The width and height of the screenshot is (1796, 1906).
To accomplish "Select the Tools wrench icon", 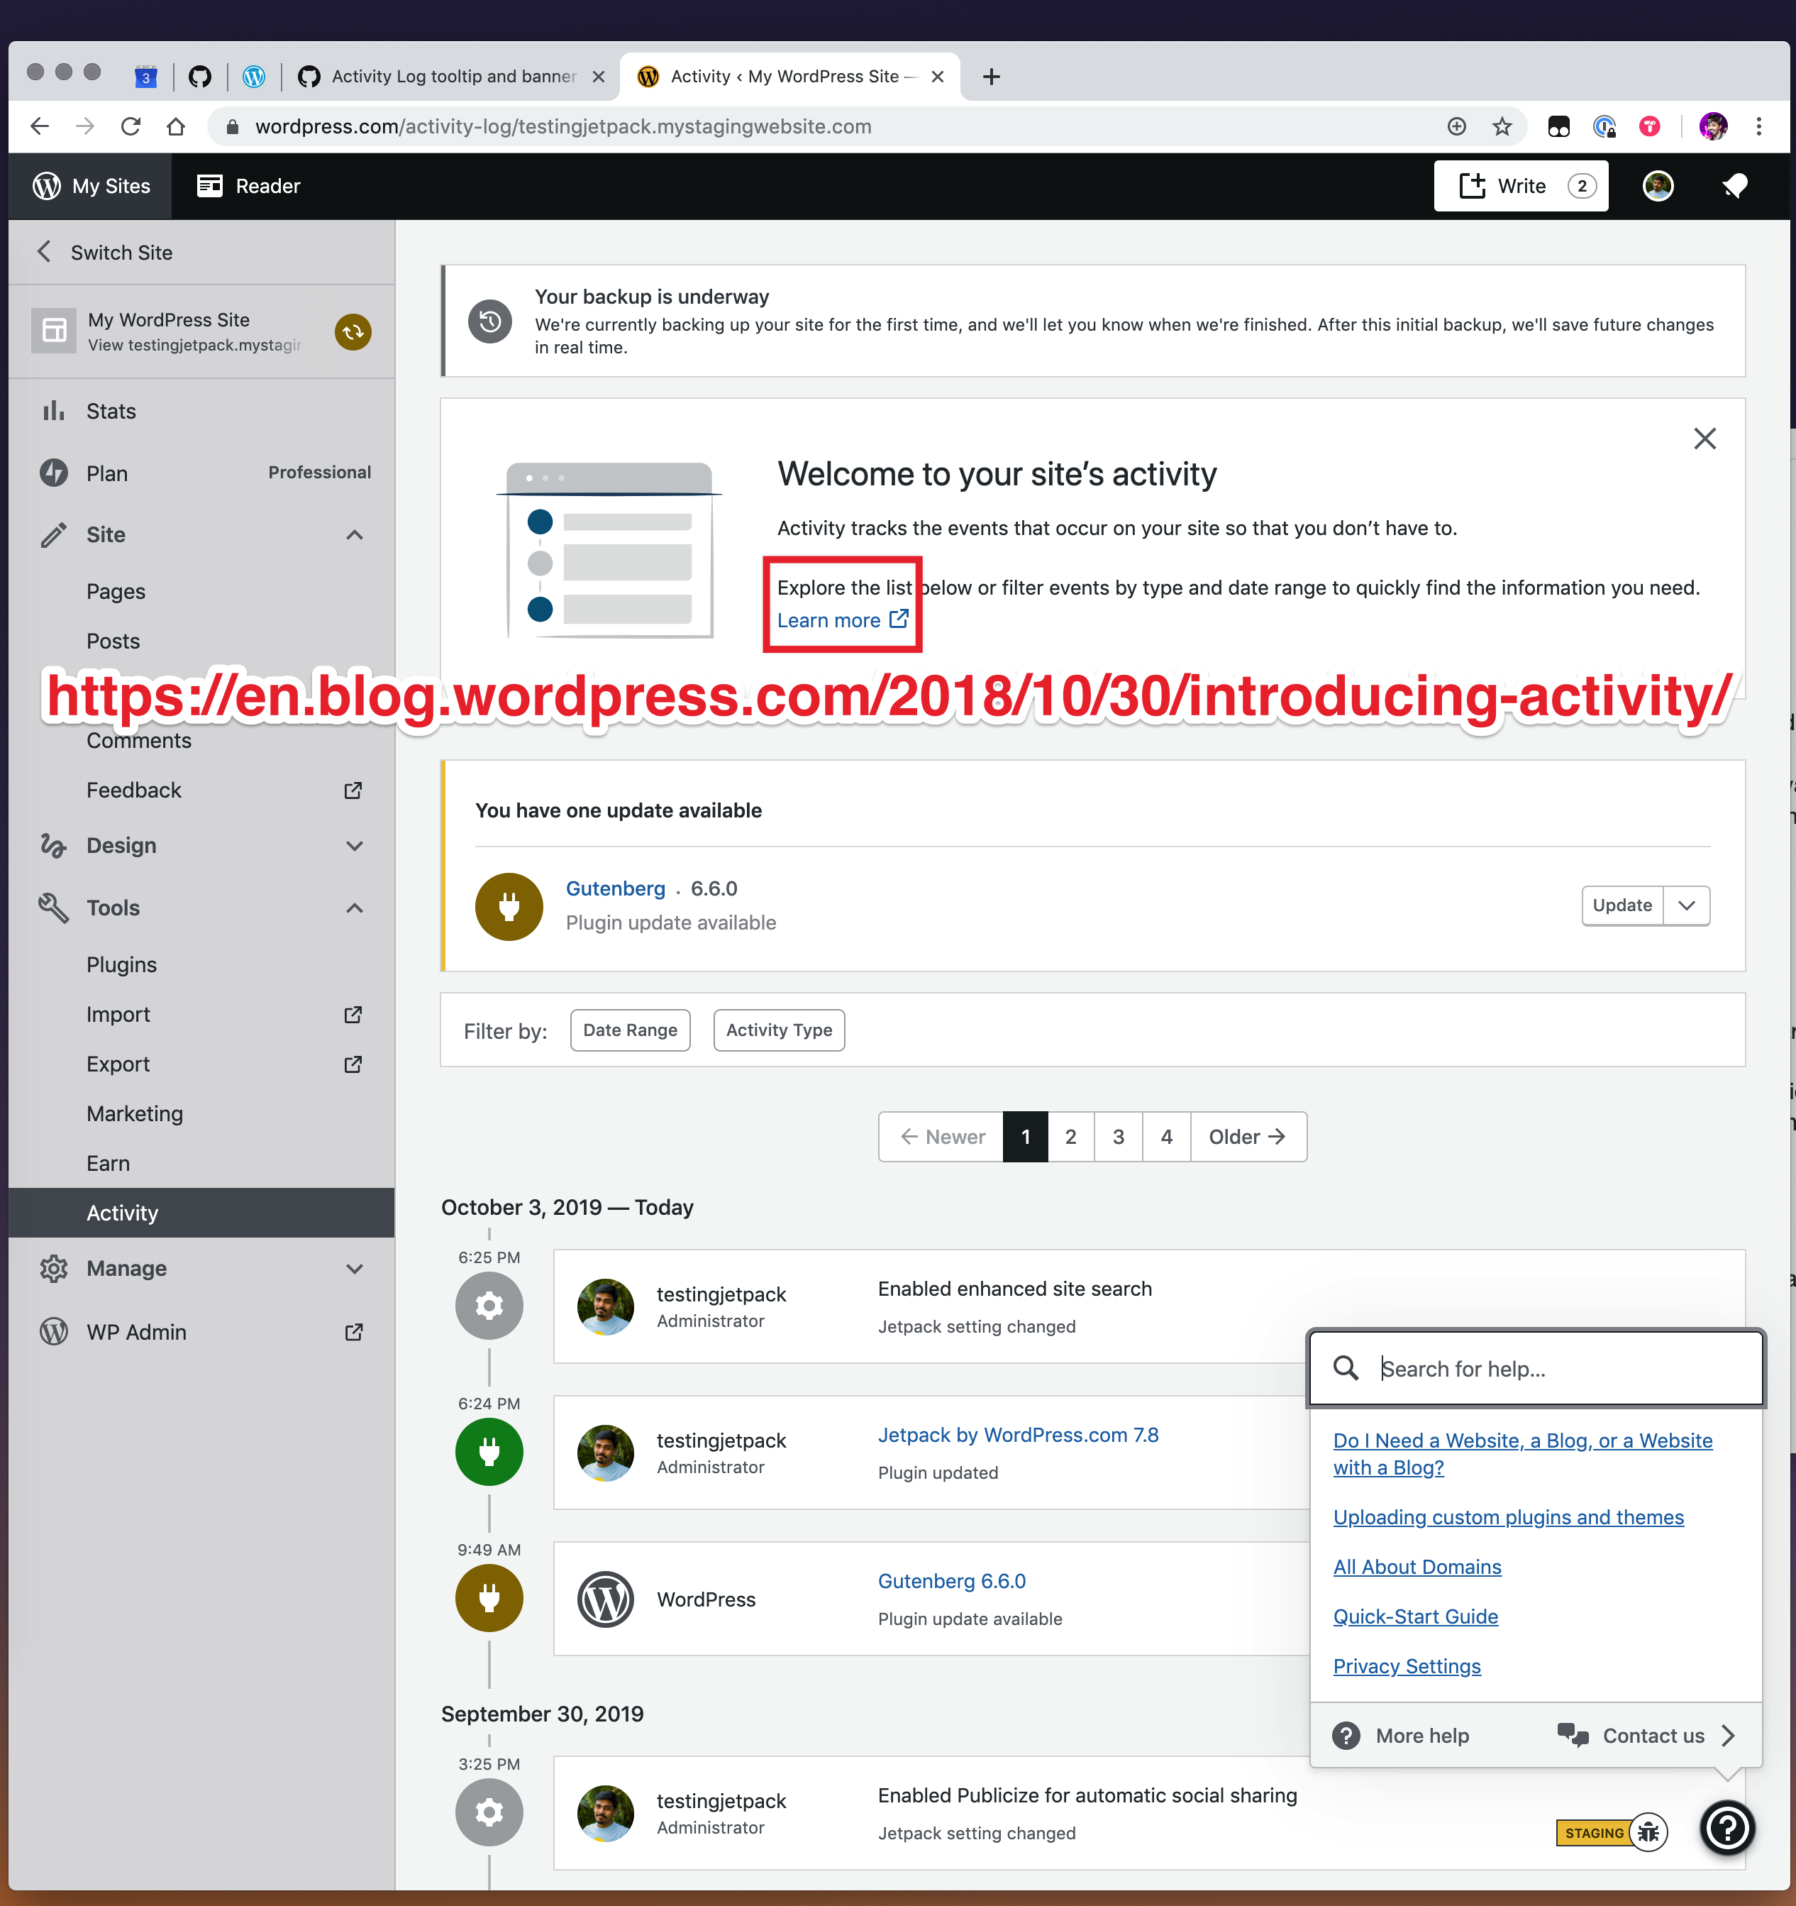I will pos(55,907).
